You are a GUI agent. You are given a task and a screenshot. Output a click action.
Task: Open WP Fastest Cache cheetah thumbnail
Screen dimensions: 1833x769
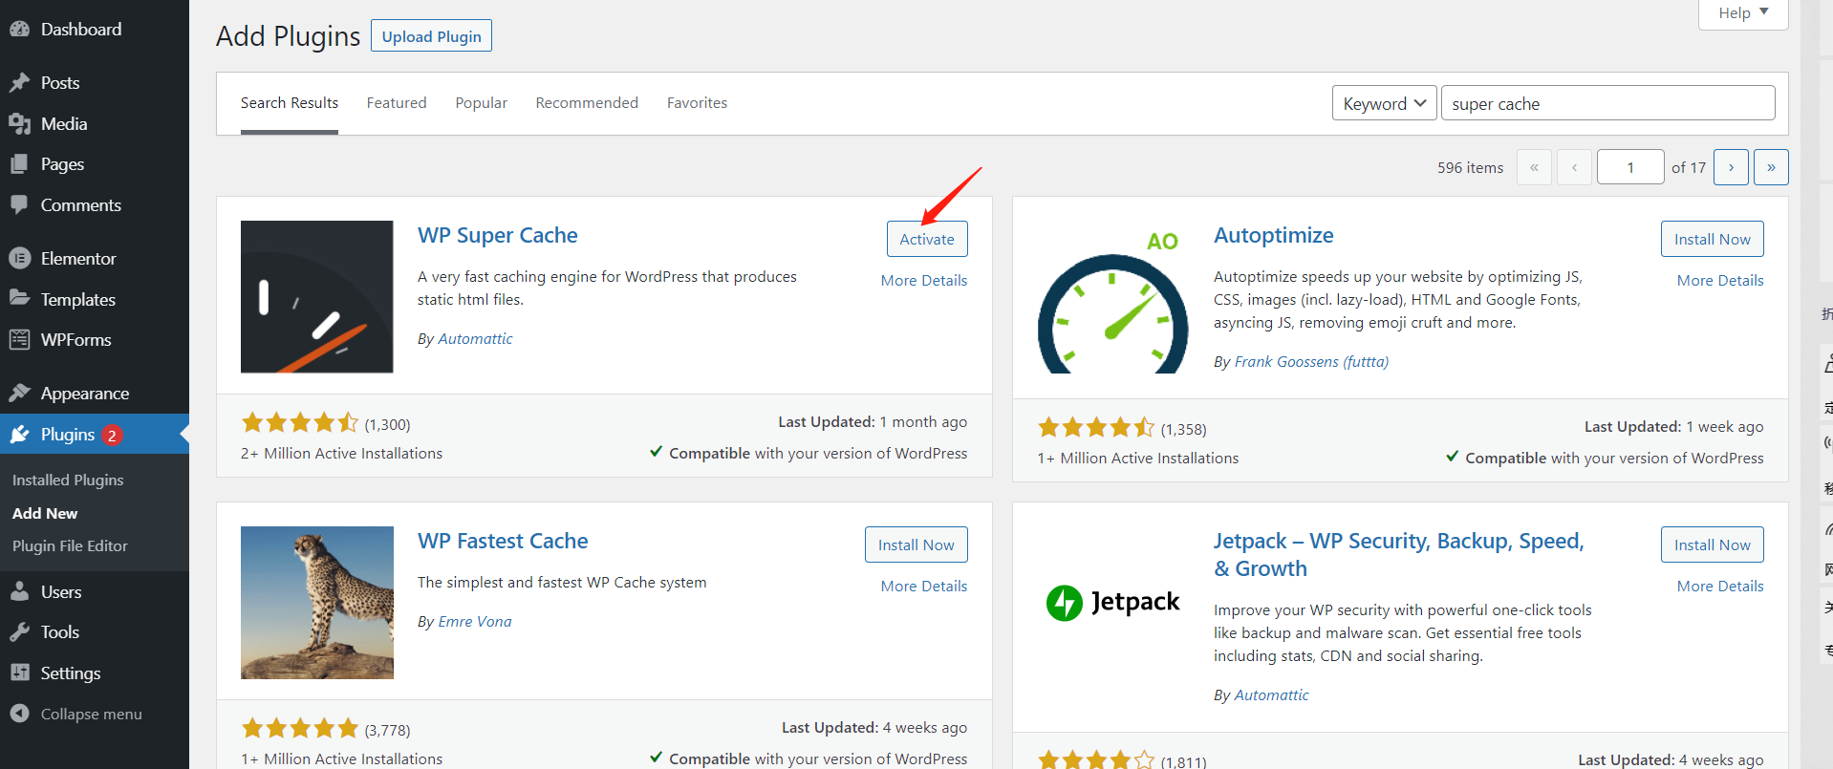coord(317,603)
